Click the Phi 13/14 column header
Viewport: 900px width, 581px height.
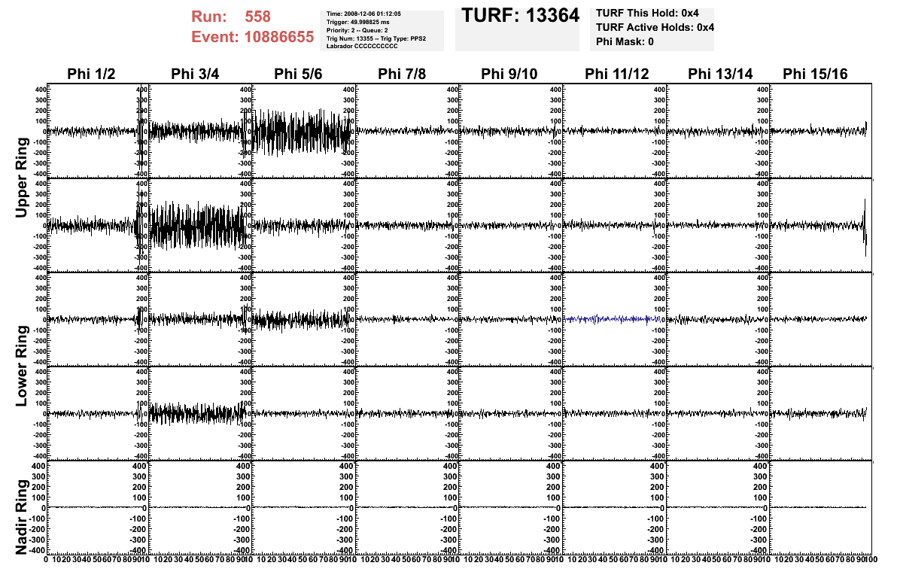tap(719, 74)
